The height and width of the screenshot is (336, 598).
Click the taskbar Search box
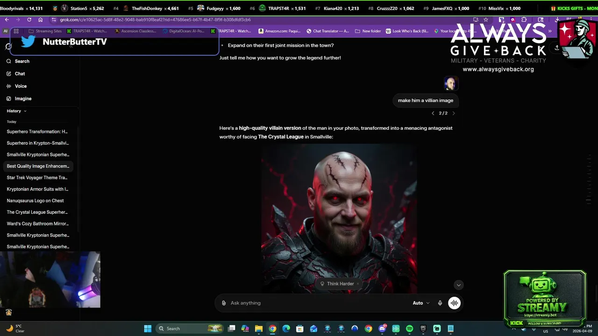click(191, 329)
